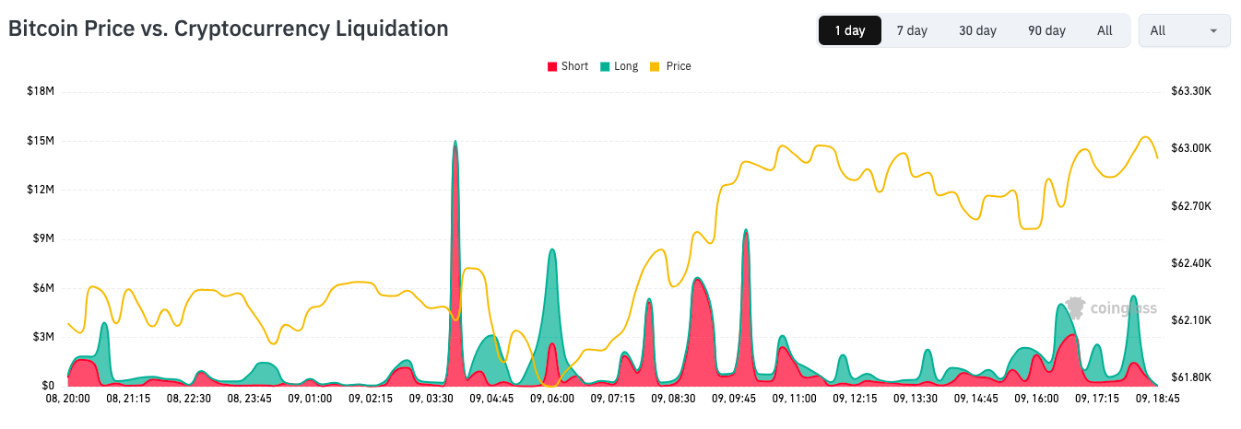1241x429 pixels.
Task: Click the 09, 04:45 time label
Action: [491, 399]
